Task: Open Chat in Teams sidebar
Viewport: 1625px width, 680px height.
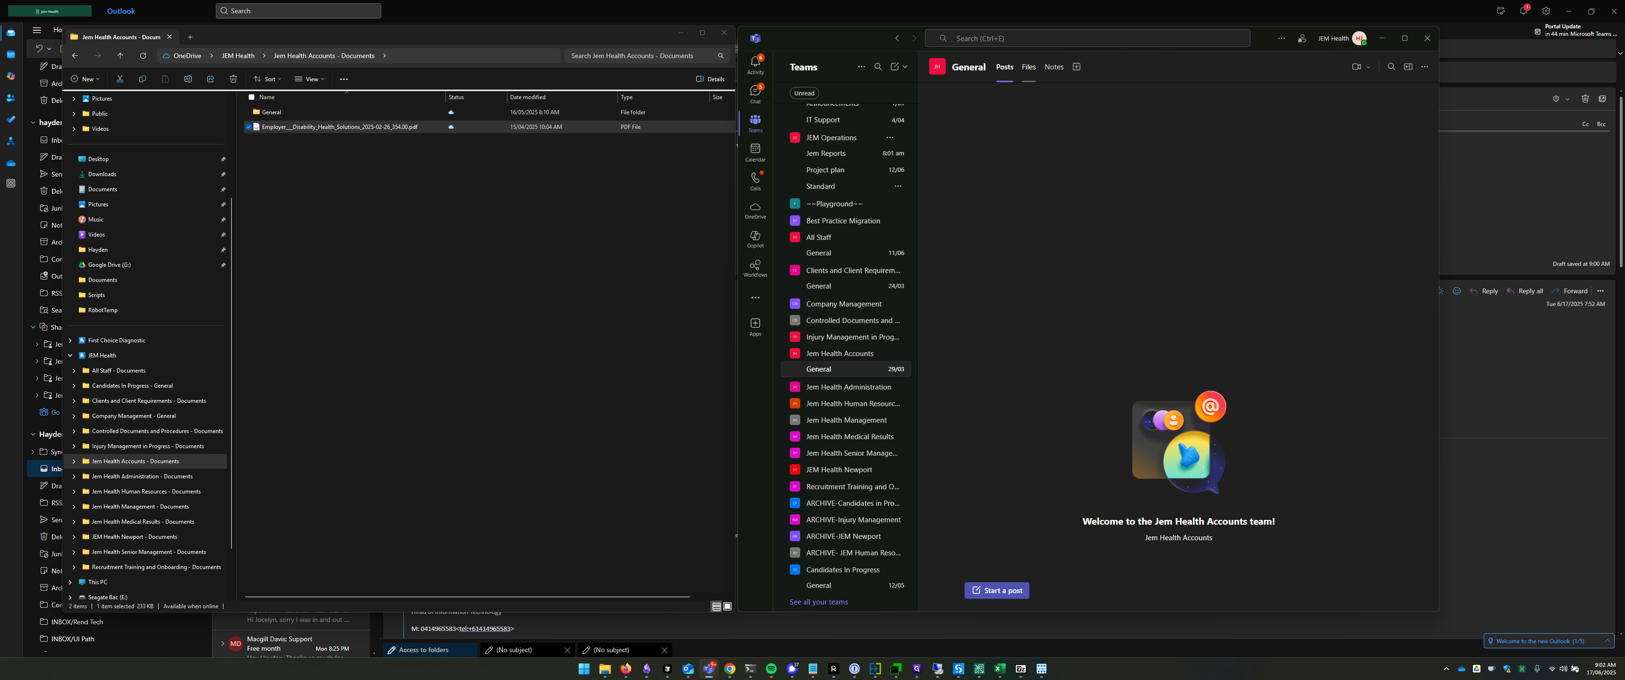Action: pyautogui.click(x=755, y=94)
